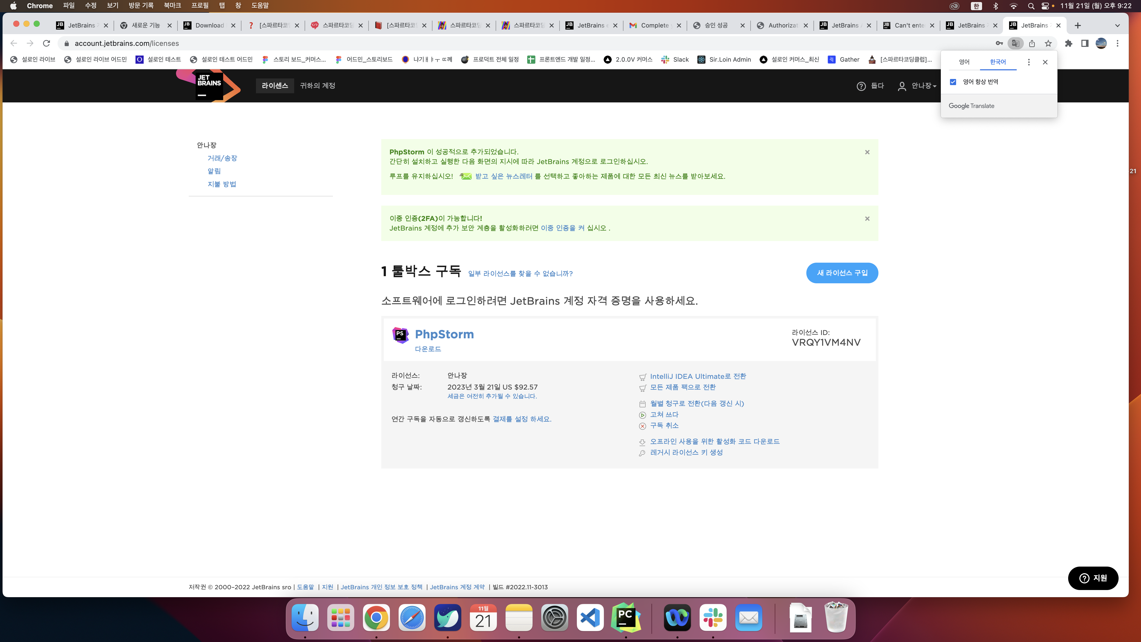Dismiss the 2FA notification banner

867,218
